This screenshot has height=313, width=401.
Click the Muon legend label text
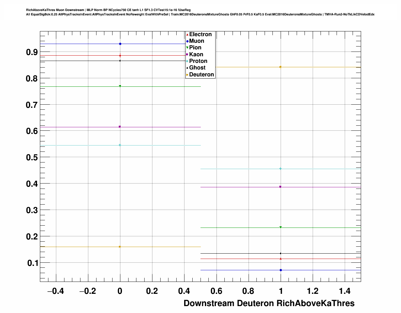[197, 41]
